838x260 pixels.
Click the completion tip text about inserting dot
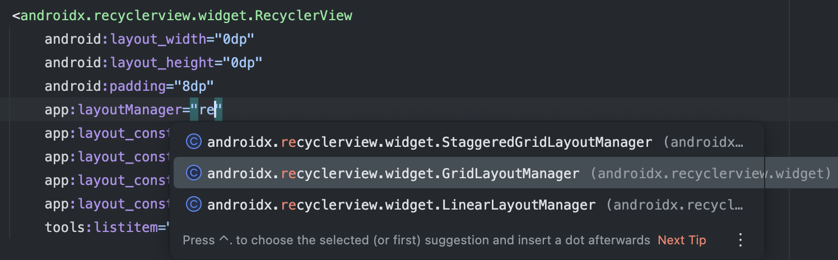point(416,240)
